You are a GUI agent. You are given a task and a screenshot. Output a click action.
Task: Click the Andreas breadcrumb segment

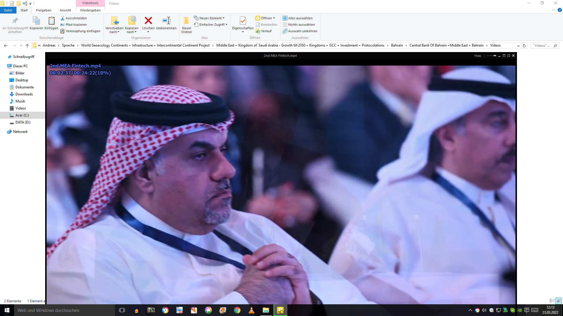[49, 45]
